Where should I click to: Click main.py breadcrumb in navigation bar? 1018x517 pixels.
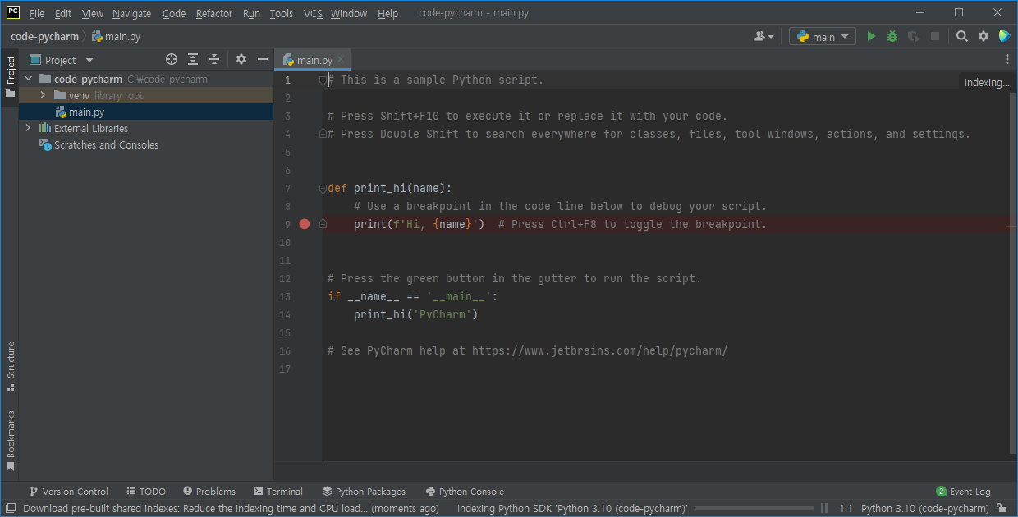point(116,37)
